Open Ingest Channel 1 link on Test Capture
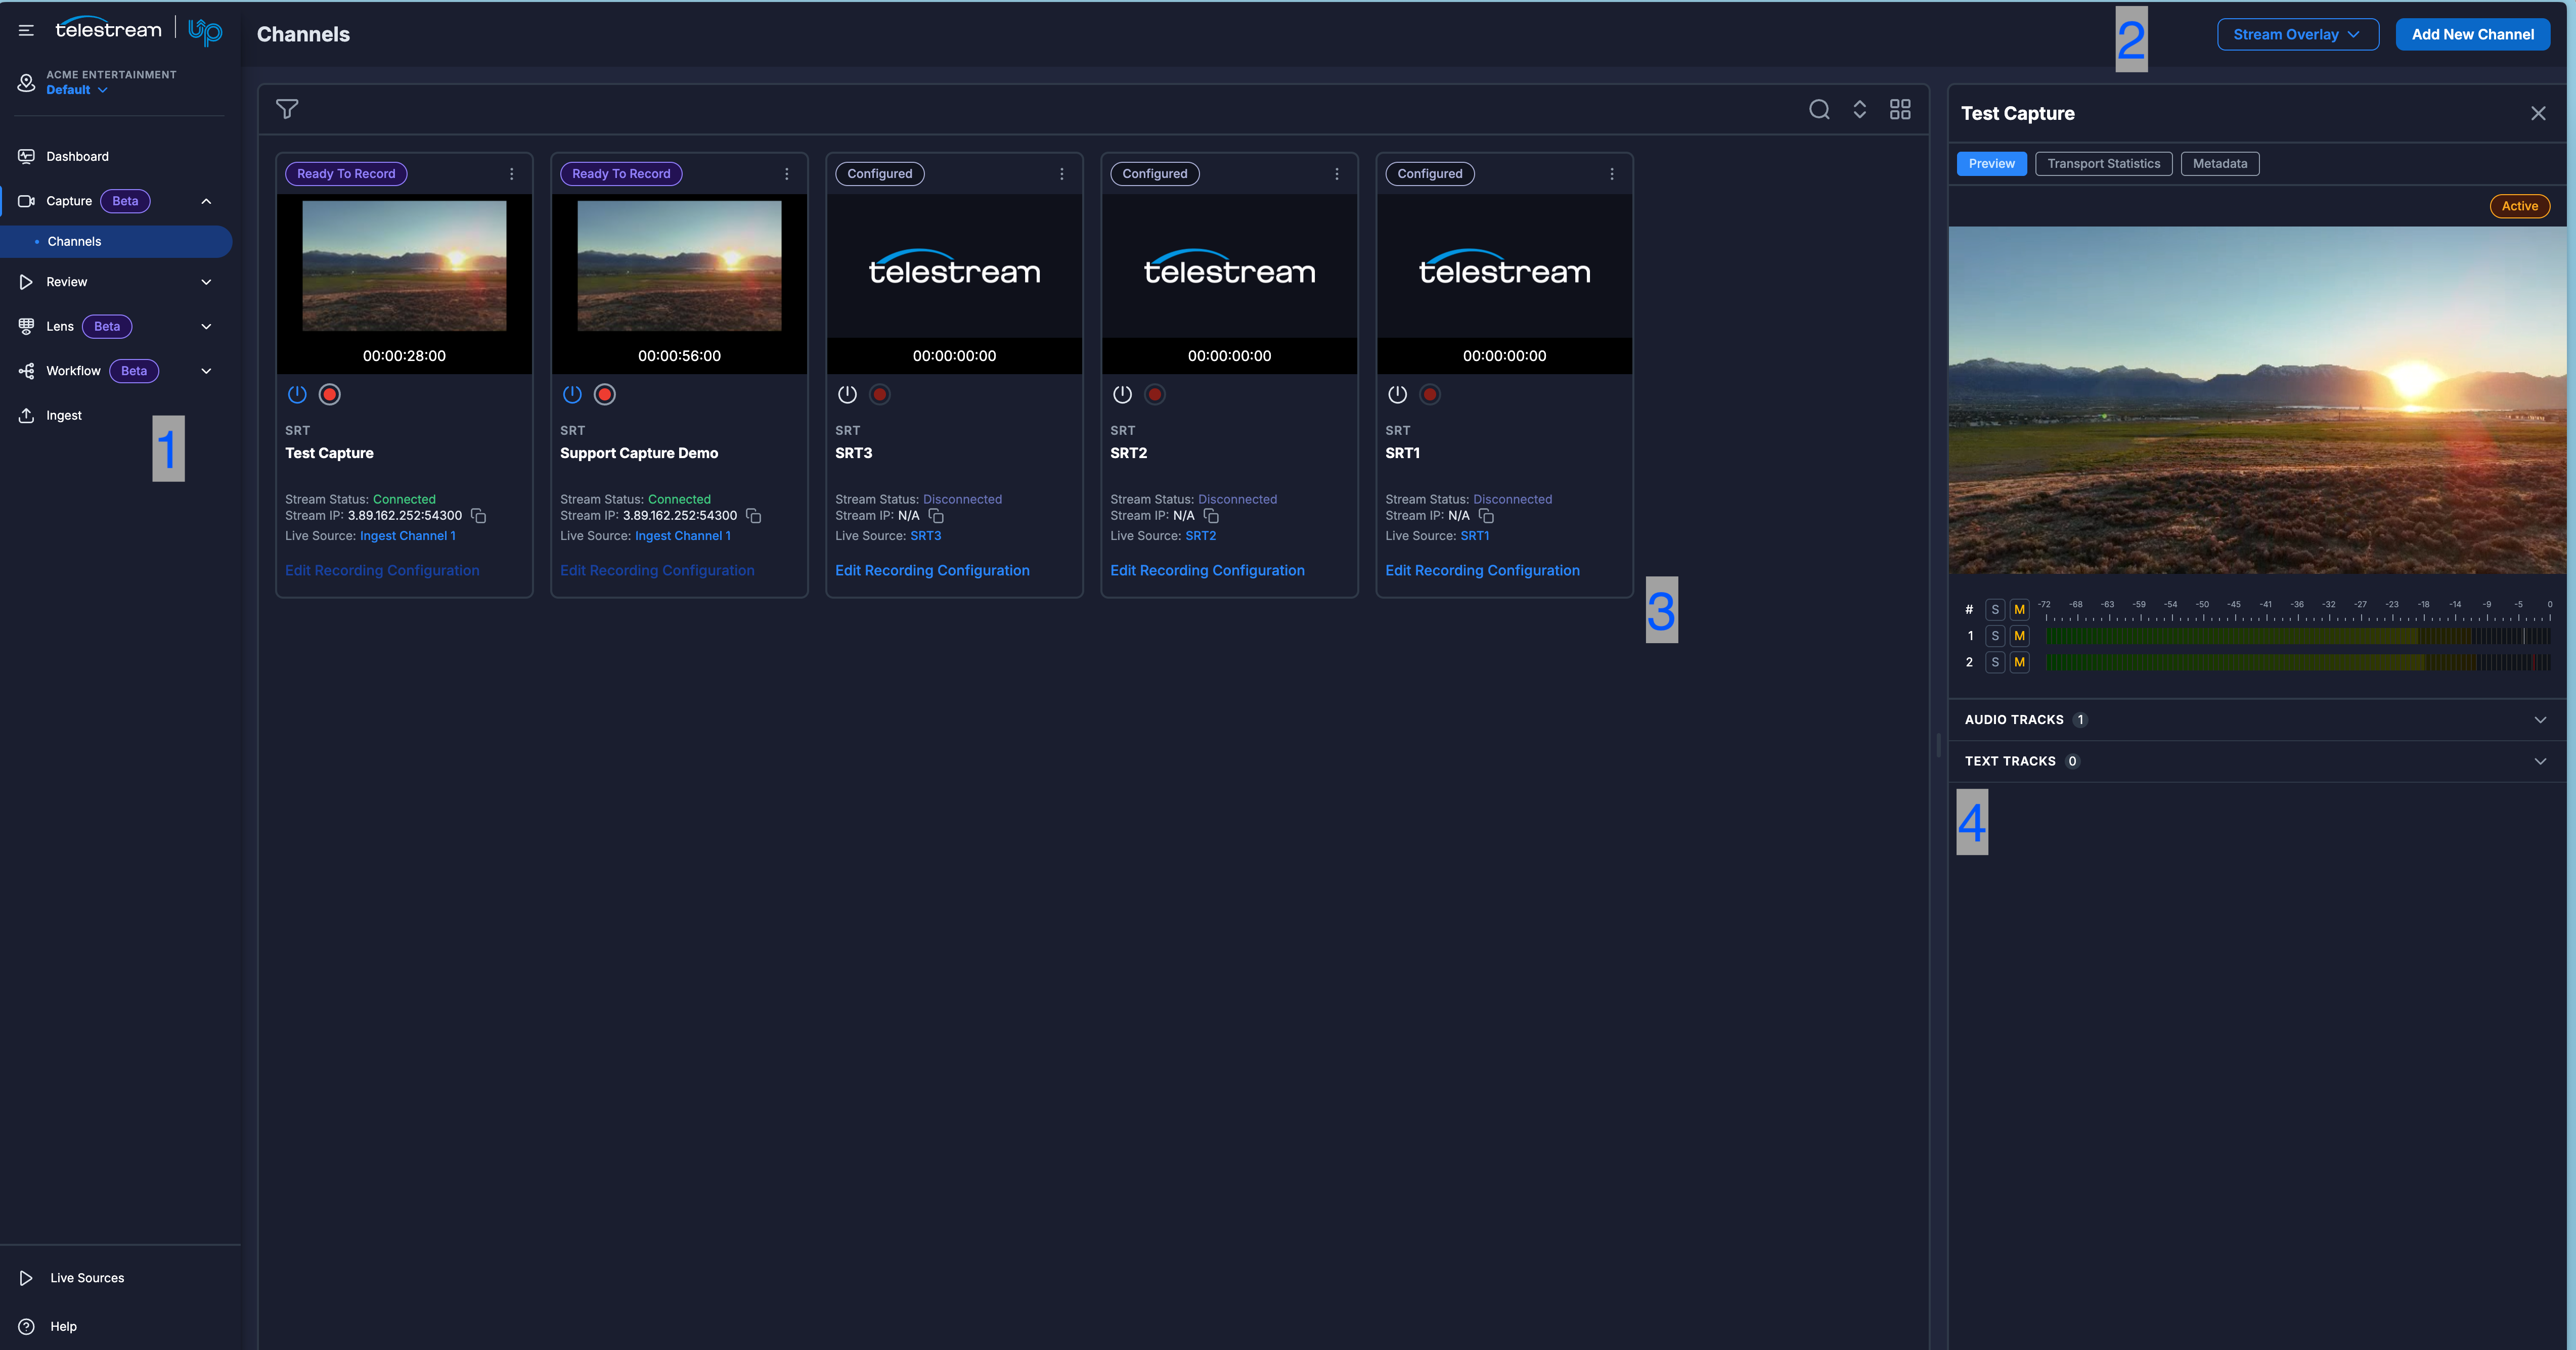The width and height of the screenshot is (2576, 1350). [x=407, y=536]
